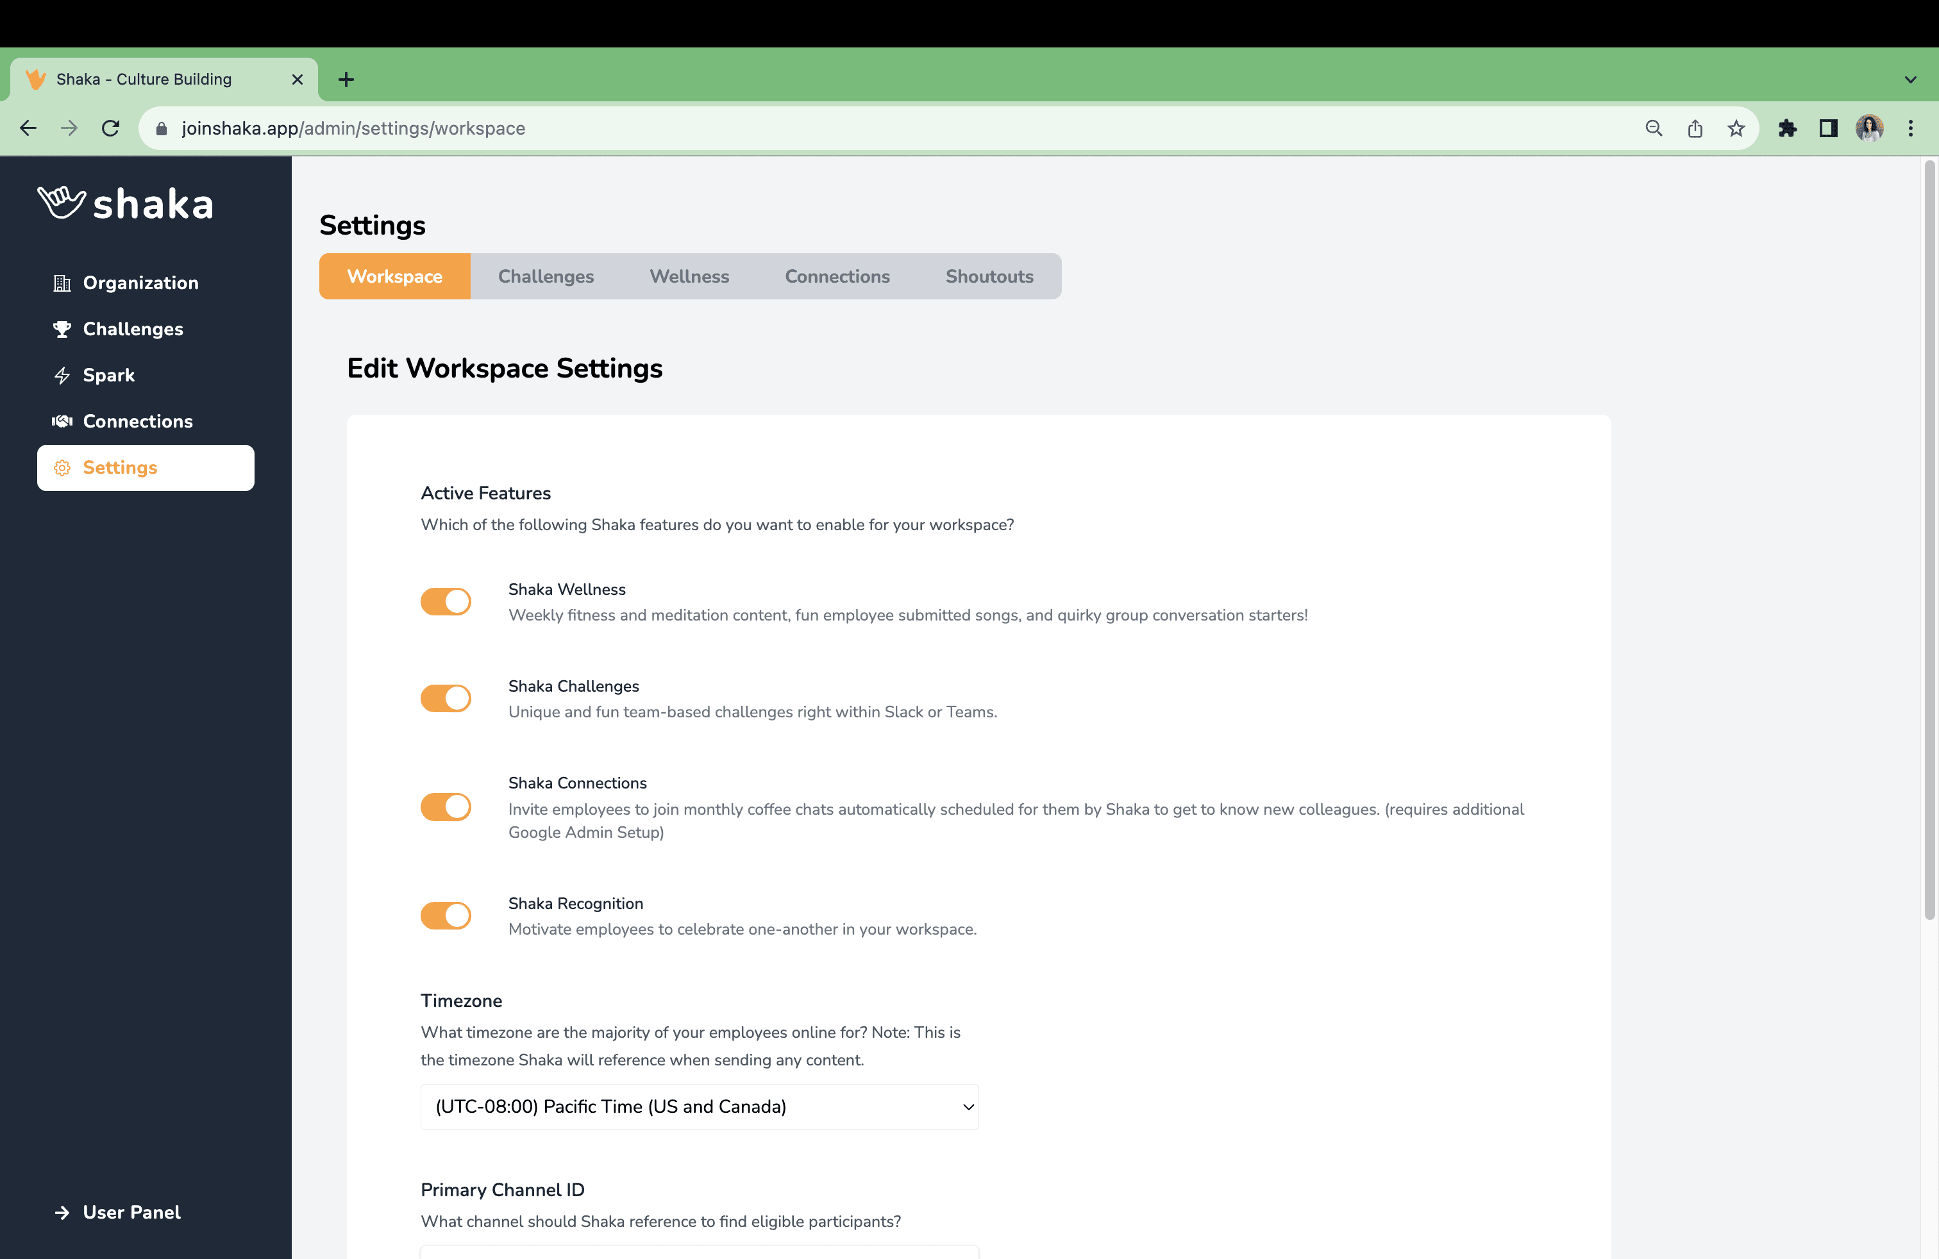Click the Organization sidebar icon

(62, 283)
